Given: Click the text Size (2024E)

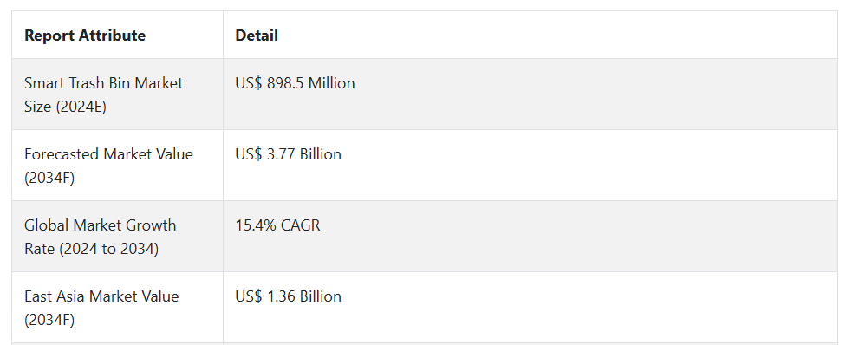Looking at the screenshot, I should tap(65, 107).
